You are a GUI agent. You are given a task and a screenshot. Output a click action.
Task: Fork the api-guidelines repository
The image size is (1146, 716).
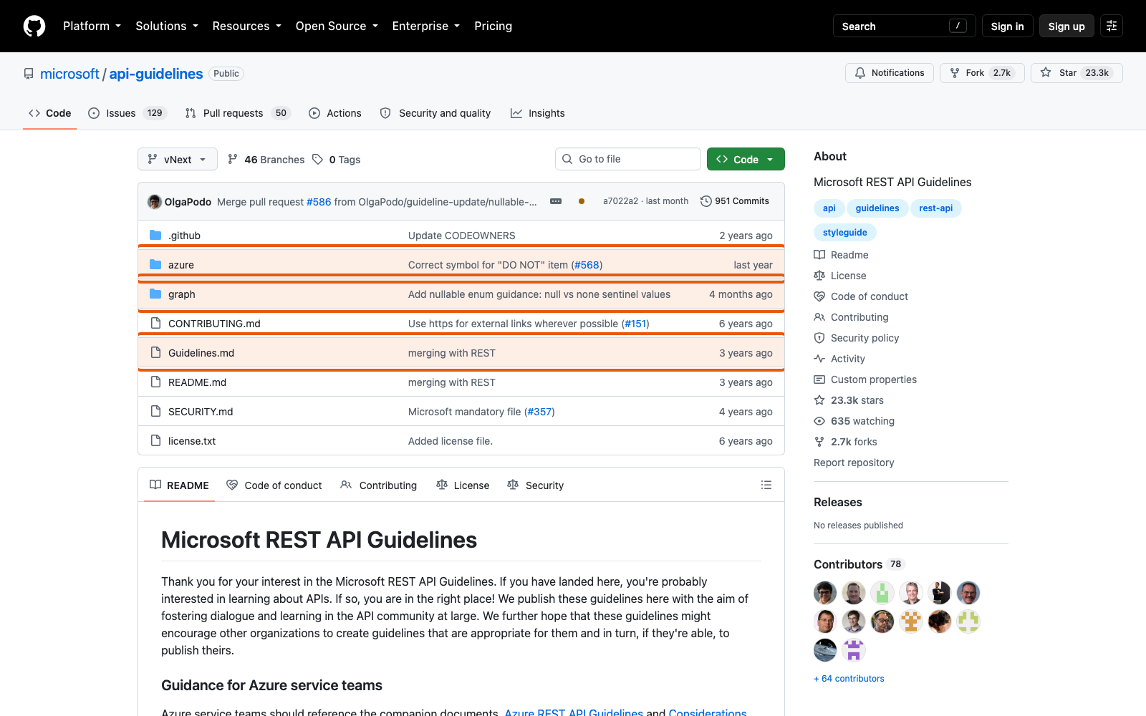coord(982,73)
